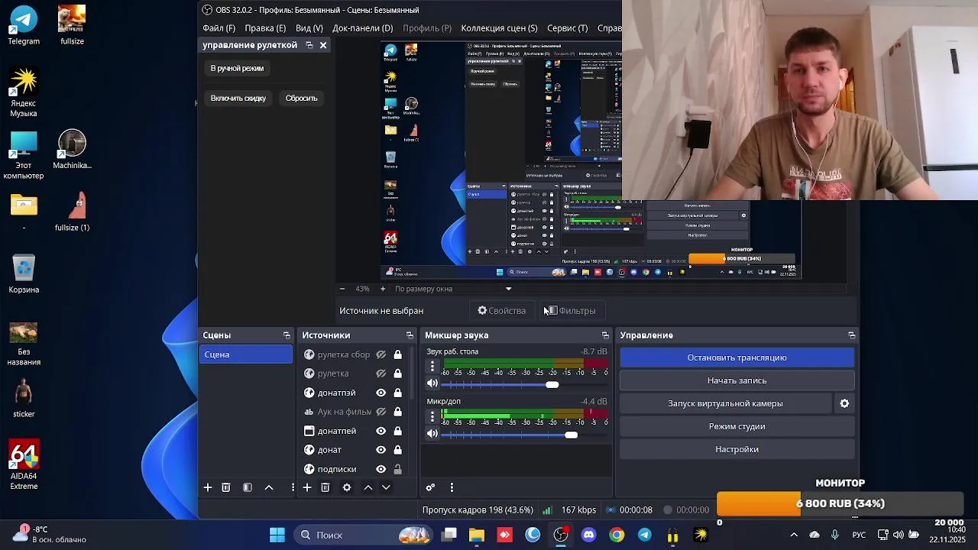Open Настройки button

737,449
